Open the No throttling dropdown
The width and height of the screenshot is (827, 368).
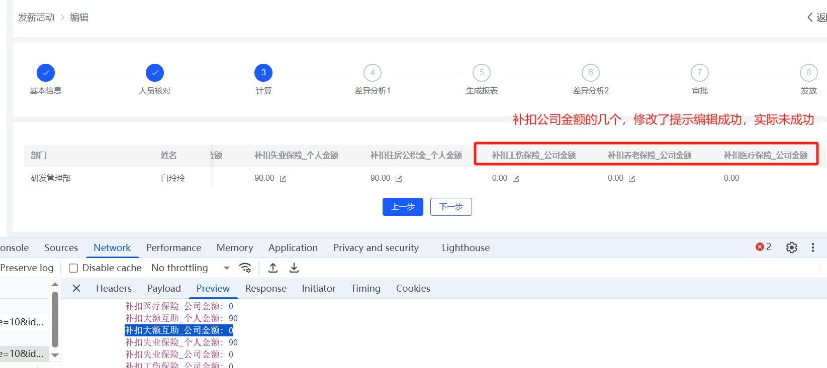(x=191, y=268)
